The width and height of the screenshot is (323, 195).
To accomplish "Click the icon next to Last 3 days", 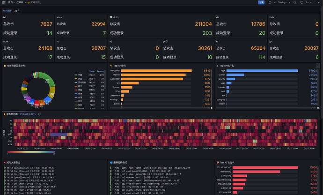I will [x=39, y=114].
